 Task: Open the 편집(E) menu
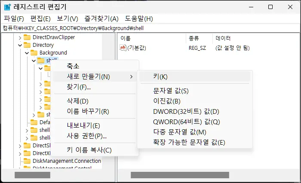(x=40, y=18)
